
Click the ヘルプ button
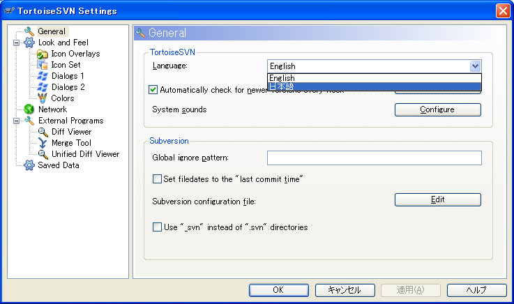(x=476, y=290)
